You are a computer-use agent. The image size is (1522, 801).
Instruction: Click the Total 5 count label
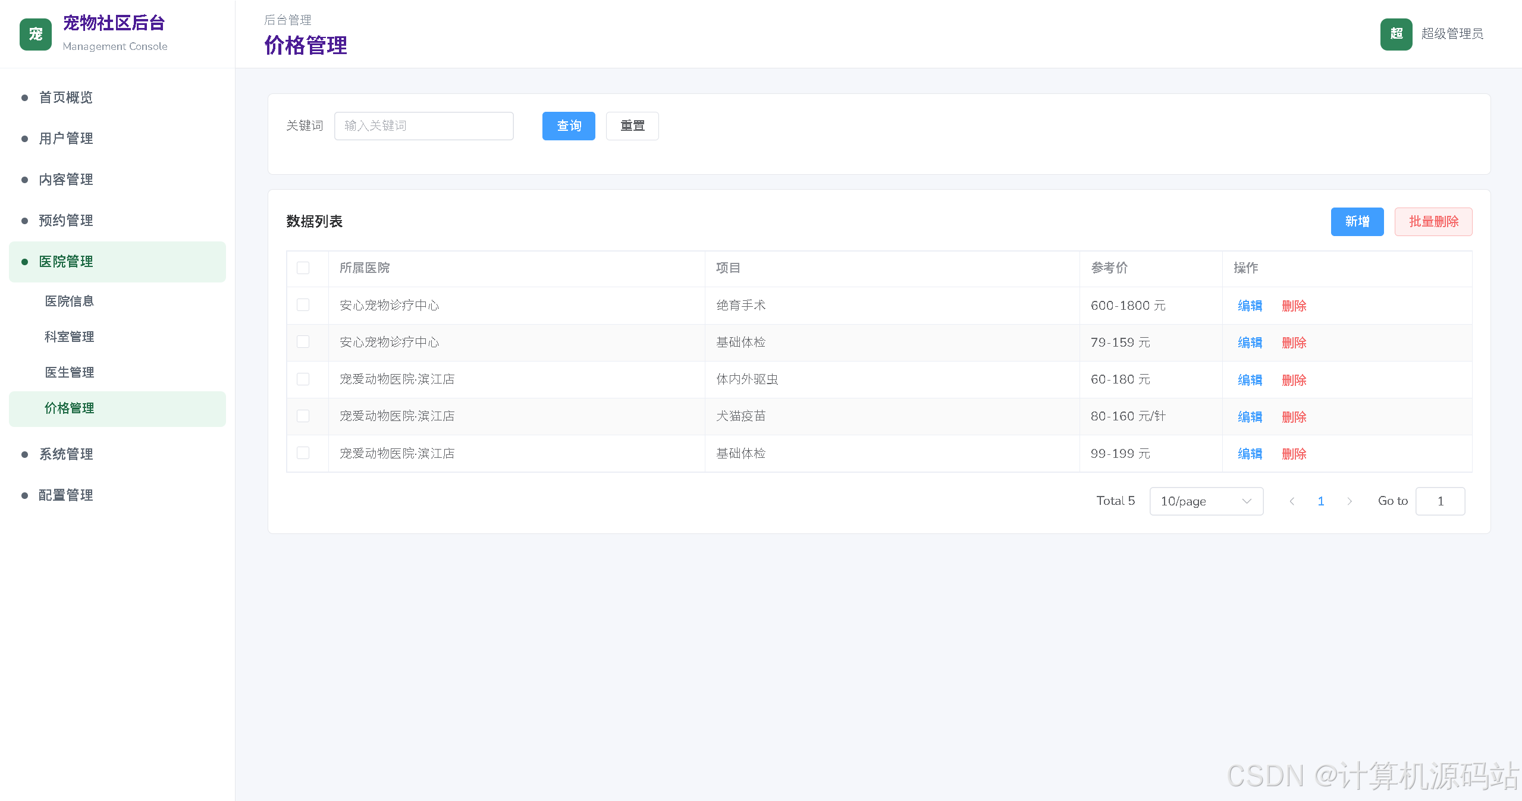tap(1115, 501)
